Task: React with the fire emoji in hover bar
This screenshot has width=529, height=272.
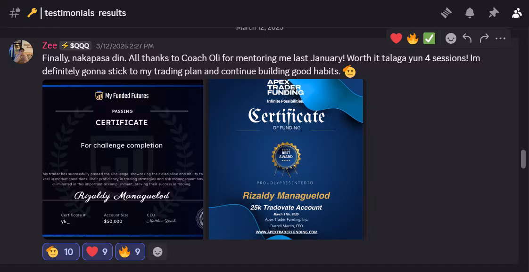Action: pos(413,38)
